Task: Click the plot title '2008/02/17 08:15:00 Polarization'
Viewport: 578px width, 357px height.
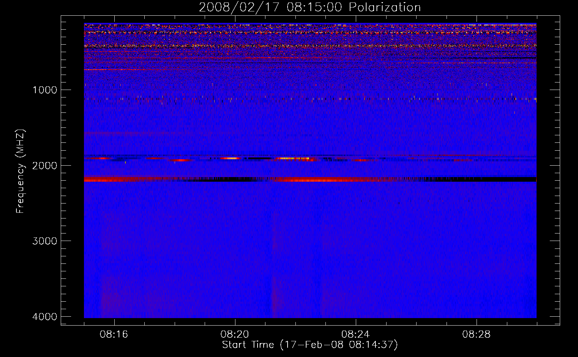Action: (x=310, y=7)
